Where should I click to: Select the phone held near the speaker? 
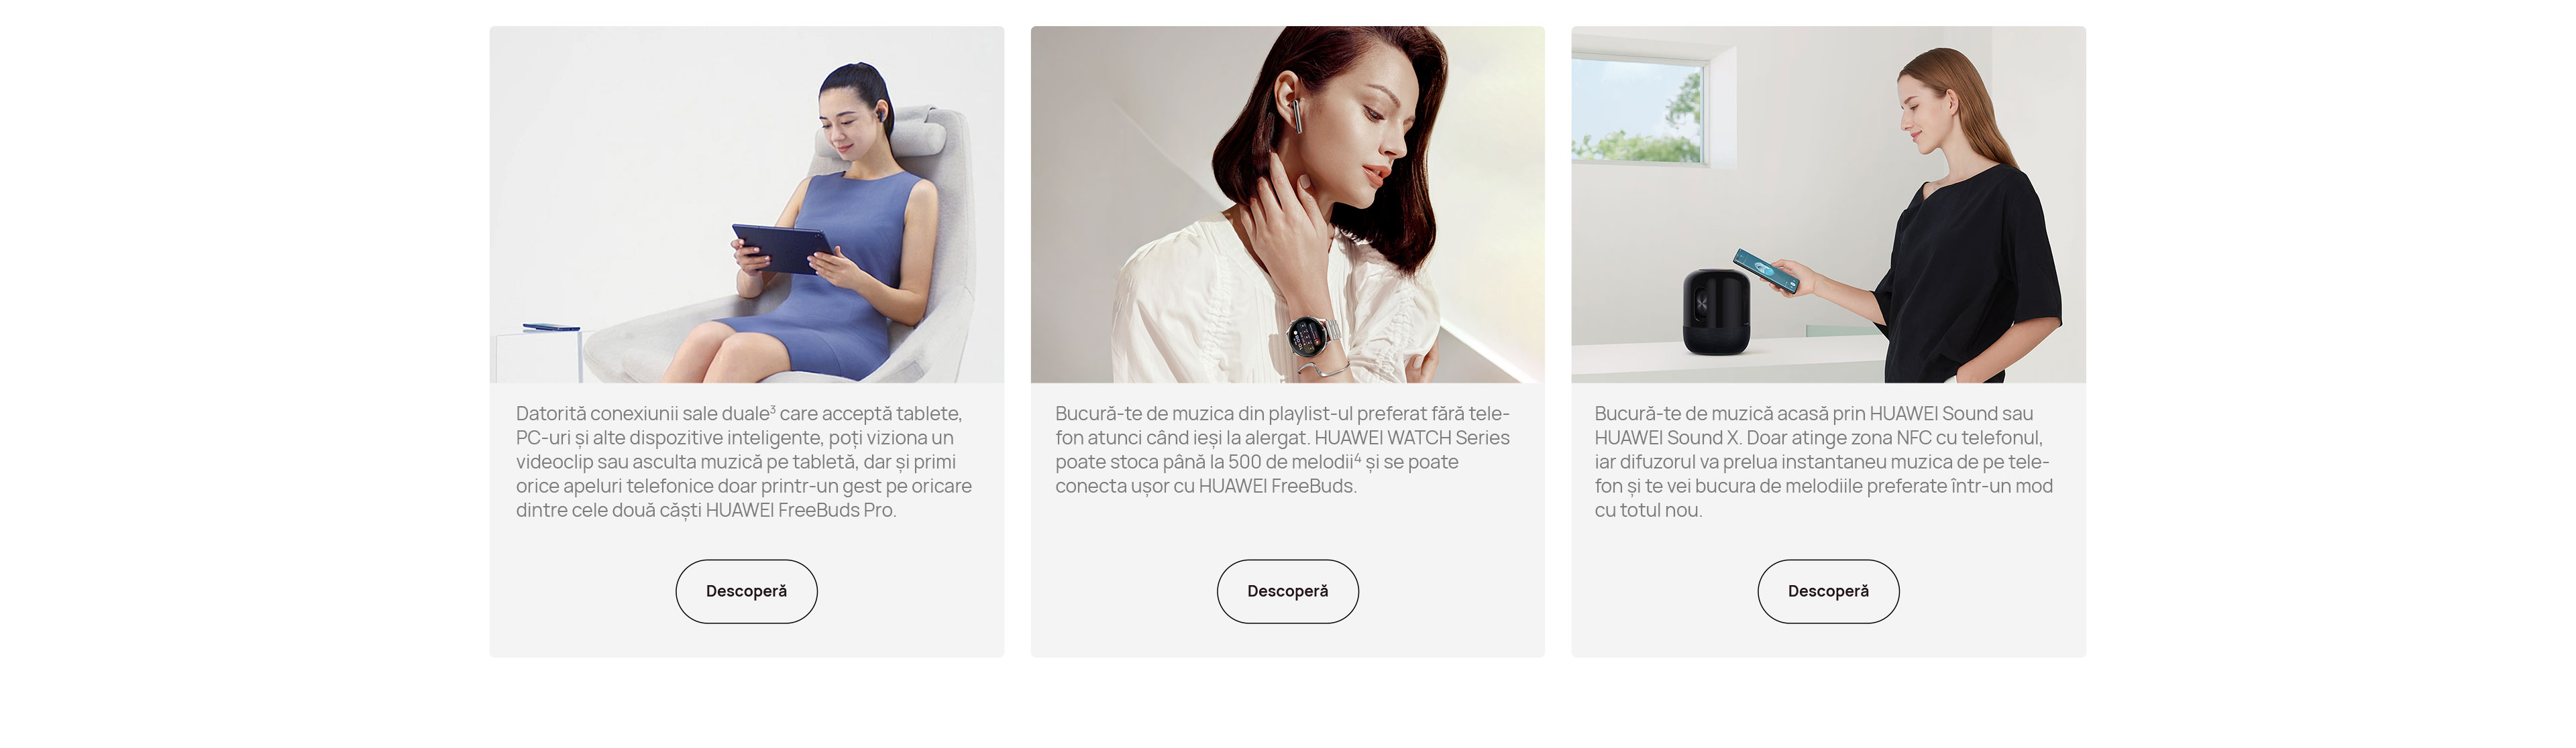click(x=1766, y=271)
